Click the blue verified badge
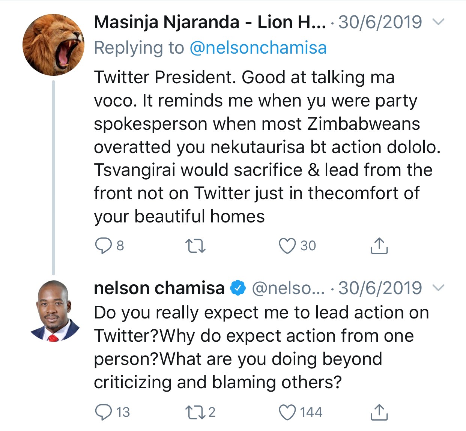466x431 pixels. point(238,288)
